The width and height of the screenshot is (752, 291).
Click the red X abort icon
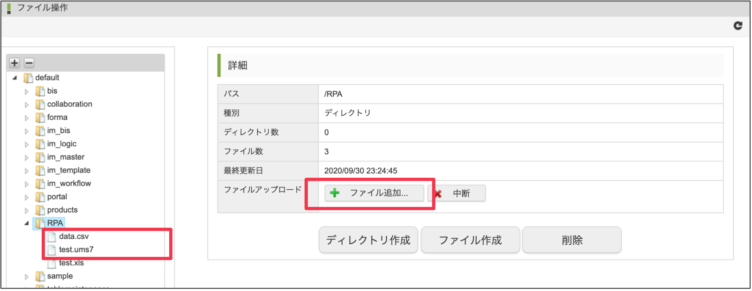[x=438, y=194]
